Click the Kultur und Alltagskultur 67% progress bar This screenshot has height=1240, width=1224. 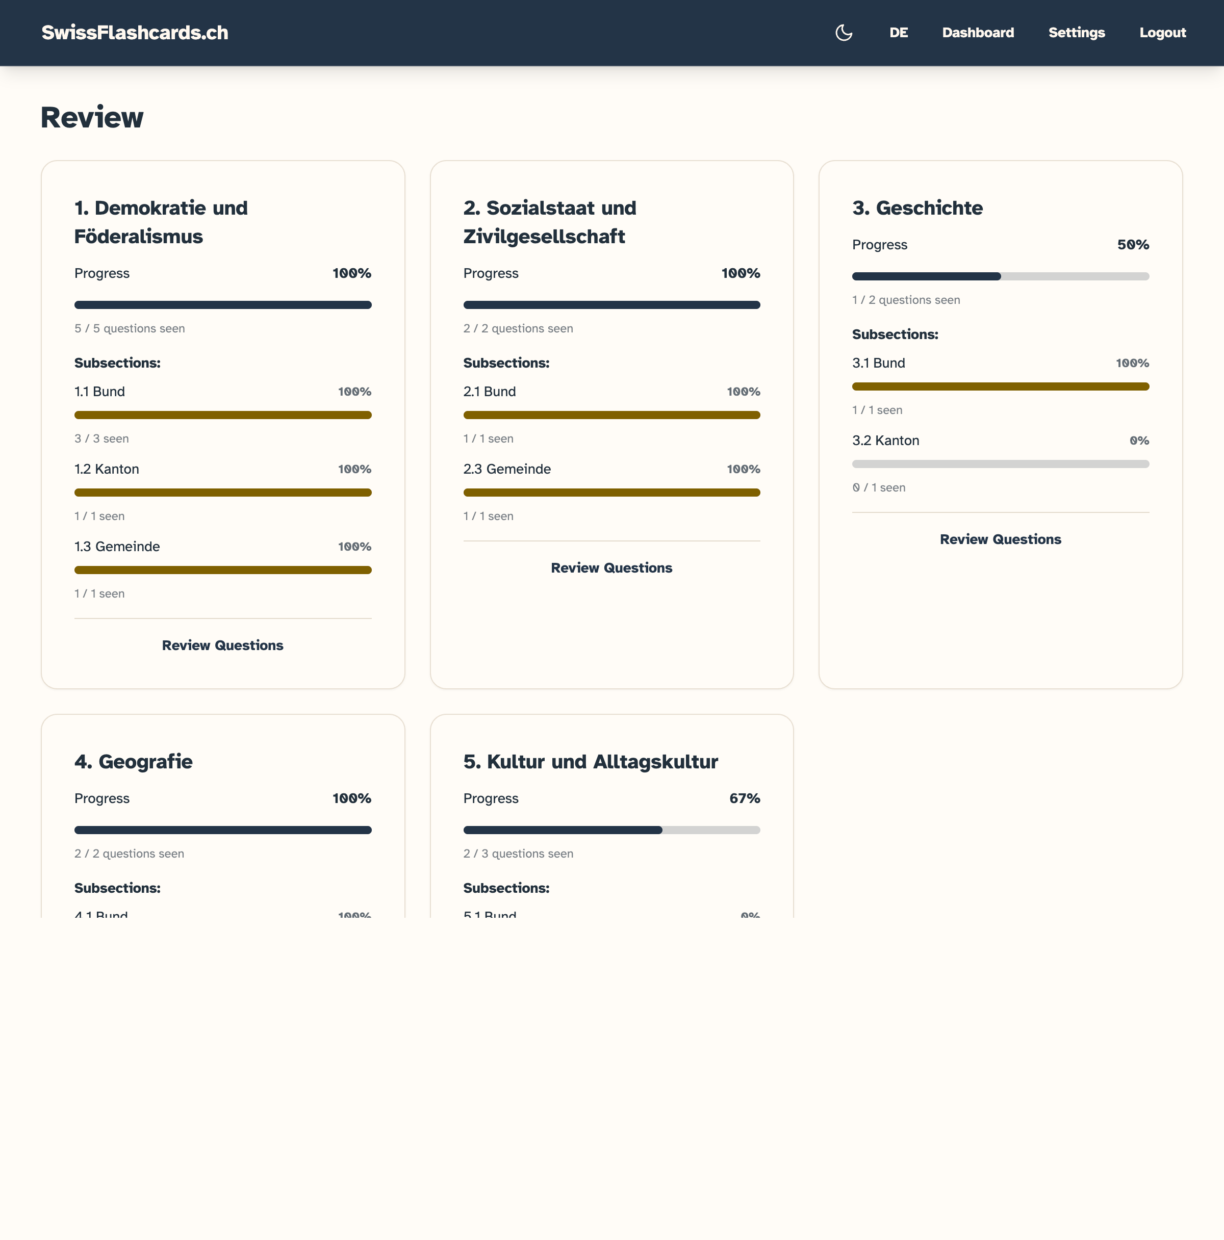(x=611, y=830)
